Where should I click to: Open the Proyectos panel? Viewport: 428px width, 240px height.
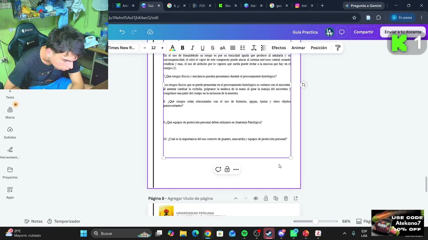pyautogui.click(x=10, y=173)
